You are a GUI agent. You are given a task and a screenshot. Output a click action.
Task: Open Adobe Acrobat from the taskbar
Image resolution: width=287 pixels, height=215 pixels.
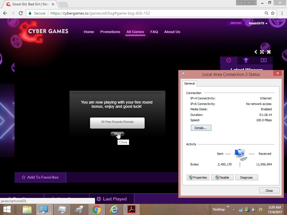coord(131,209)
